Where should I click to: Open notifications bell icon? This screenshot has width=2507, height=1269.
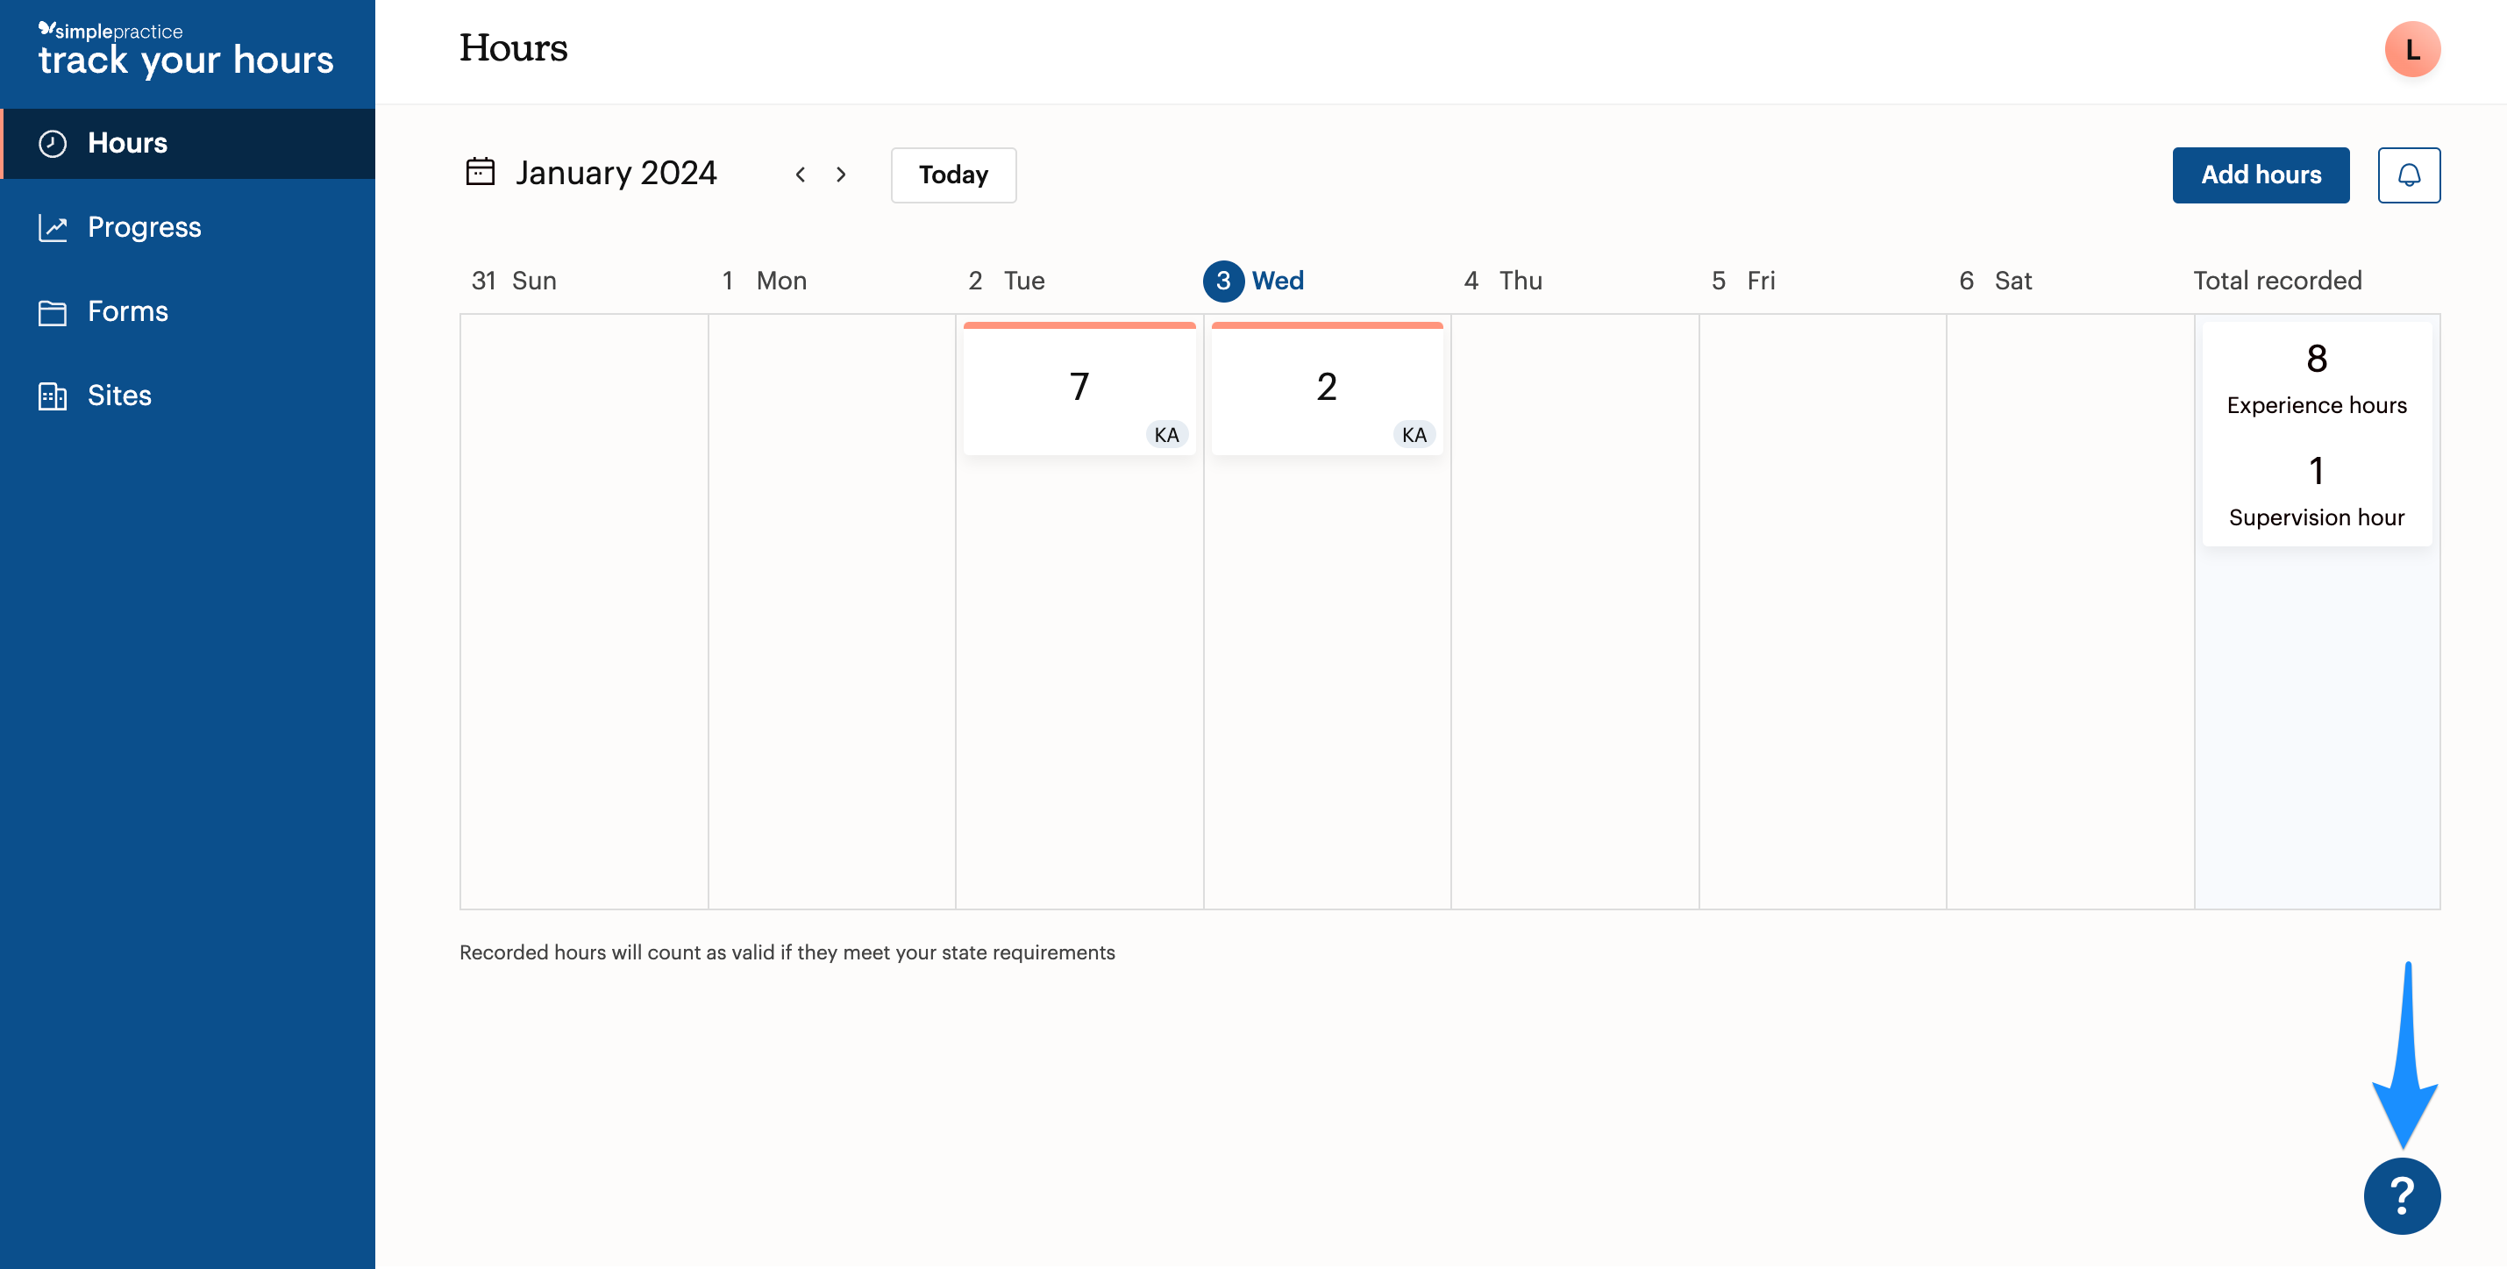[x=2408, y=175]
